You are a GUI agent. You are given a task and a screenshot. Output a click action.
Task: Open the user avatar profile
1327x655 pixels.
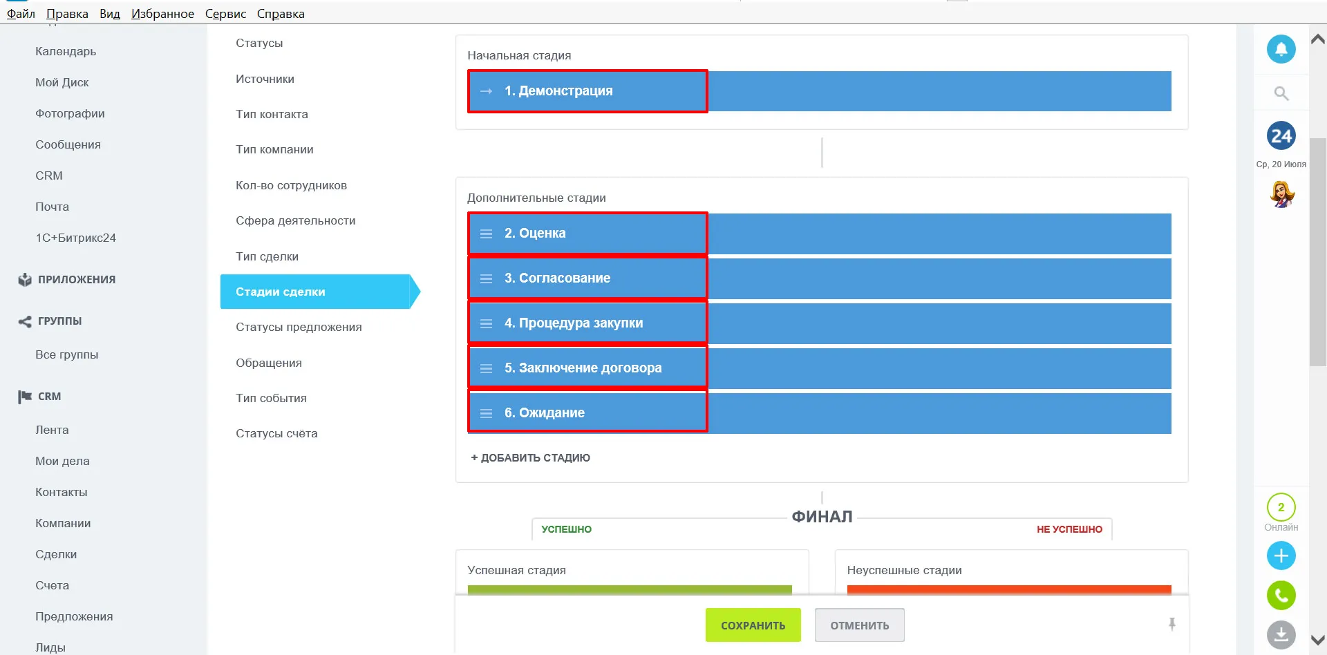pyautogui.click(x=1281, y=194)
